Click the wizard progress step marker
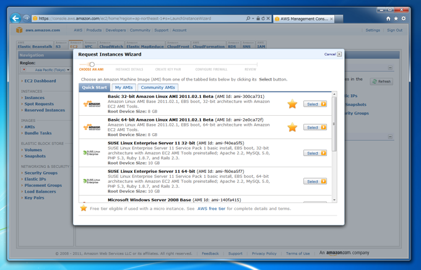This screenshot has width=421, height=270. [x=92, y=64]
